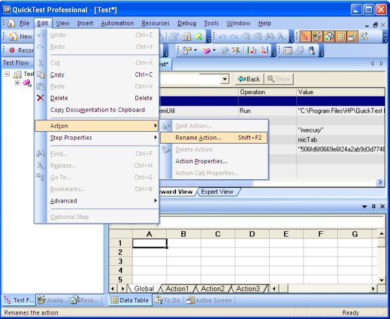Select the Global sheet tab
The width and height of the screenshot is (390, 319).
coord(144,288)
